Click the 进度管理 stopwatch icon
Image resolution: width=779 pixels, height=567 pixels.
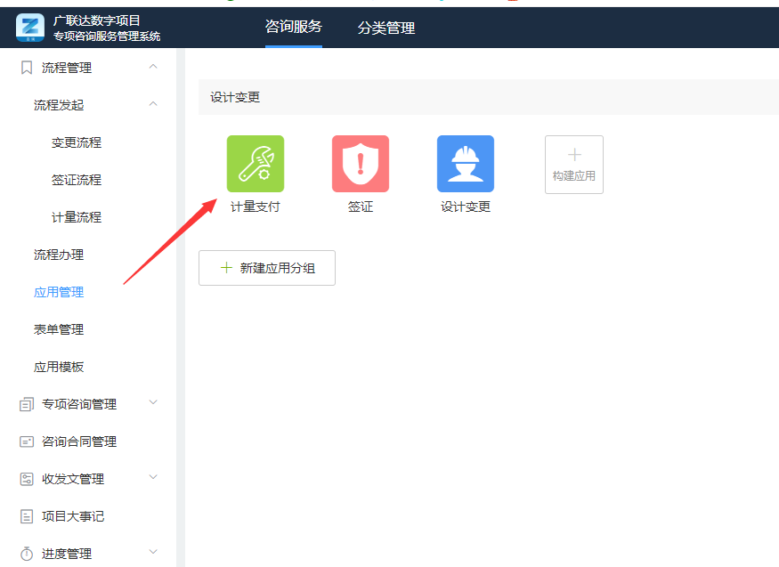click(x=27, y=554)
